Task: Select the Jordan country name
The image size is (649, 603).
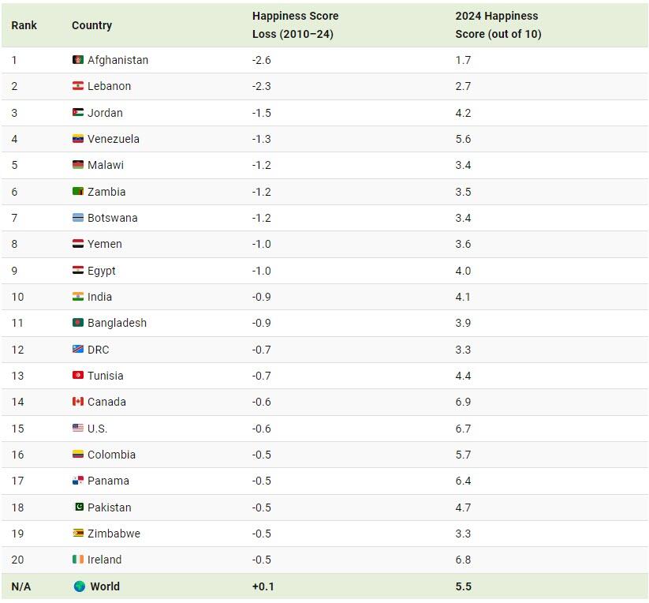Action: (105, 113)
